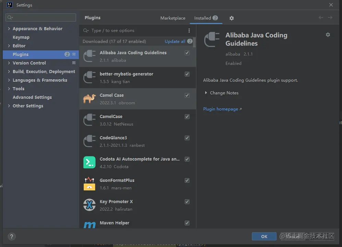Disable the CodeGlance3 plugin checkbox
Screen dimensions: 342x247
[187, 138]
